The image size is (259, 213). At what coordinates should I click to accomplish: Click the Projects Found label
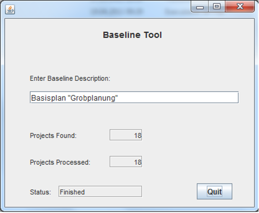[53, 136]
